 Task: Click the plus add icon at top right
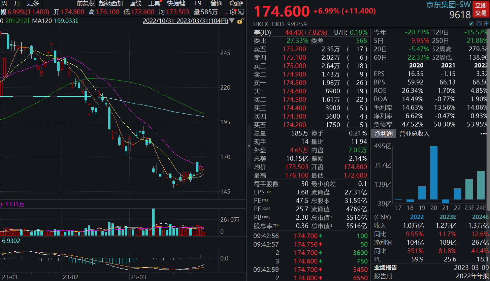tap(486, 24)
